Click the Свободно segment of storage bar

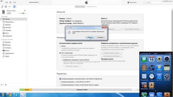point(82,90)
